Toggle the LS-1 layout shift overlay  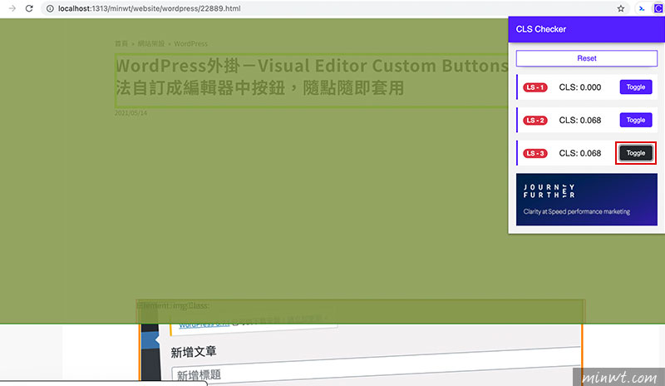coord(636,87)
